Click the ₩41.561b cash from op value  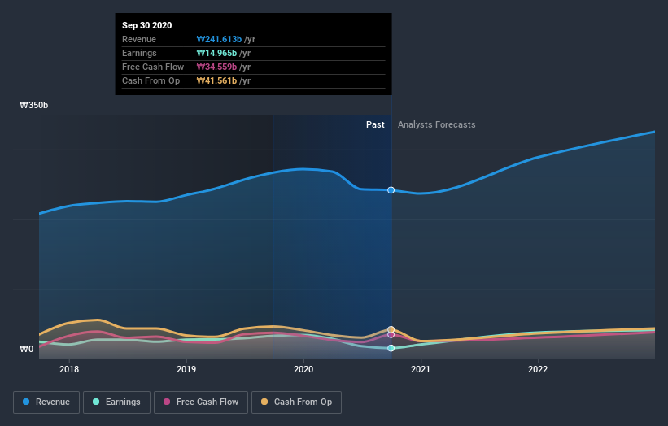tap(216, 80)
